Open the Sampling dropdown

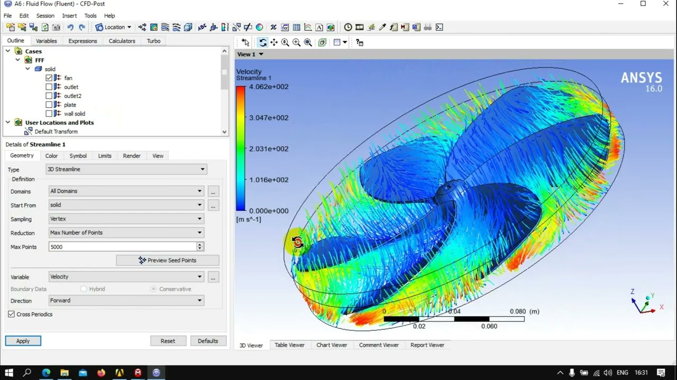pos(126,218)
